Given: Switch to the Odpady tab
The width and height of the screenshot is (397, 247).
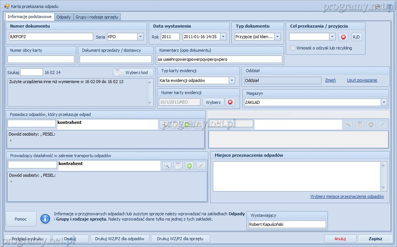Looking at the screenshot, I should (x=63, y=17).
